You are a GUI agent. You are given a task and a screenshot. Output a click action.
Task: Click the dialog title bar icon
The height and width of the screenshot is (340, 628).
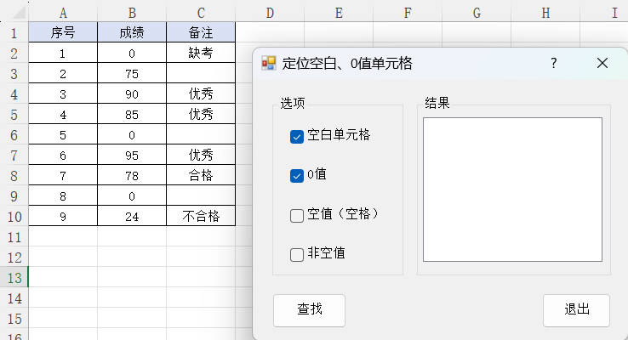click(x=269, y=63)
